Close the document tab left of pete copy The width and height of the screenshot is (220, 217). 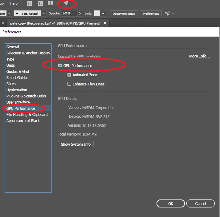[3, 23]
